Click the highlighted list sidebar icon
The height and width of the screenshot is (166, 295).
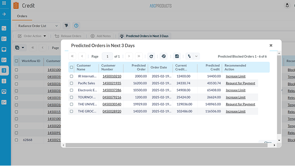click(x=4, y=70)
